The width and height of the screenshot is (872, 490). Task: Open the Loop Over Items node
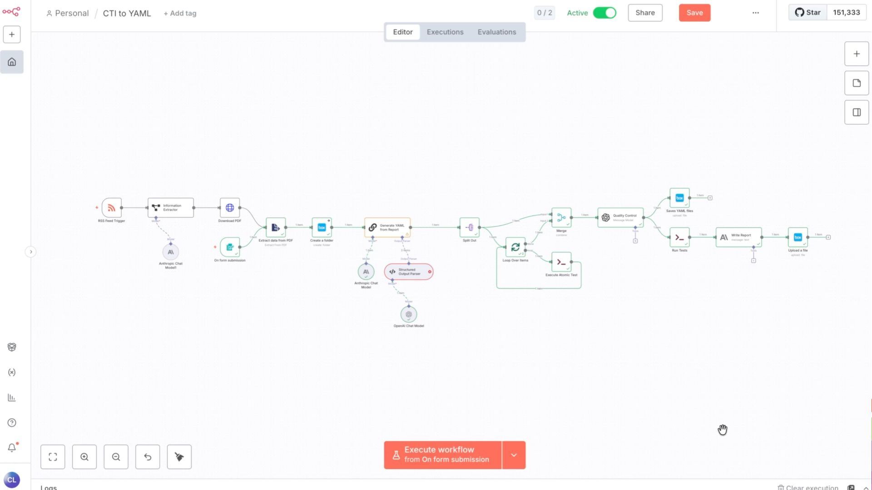[515, 247]
